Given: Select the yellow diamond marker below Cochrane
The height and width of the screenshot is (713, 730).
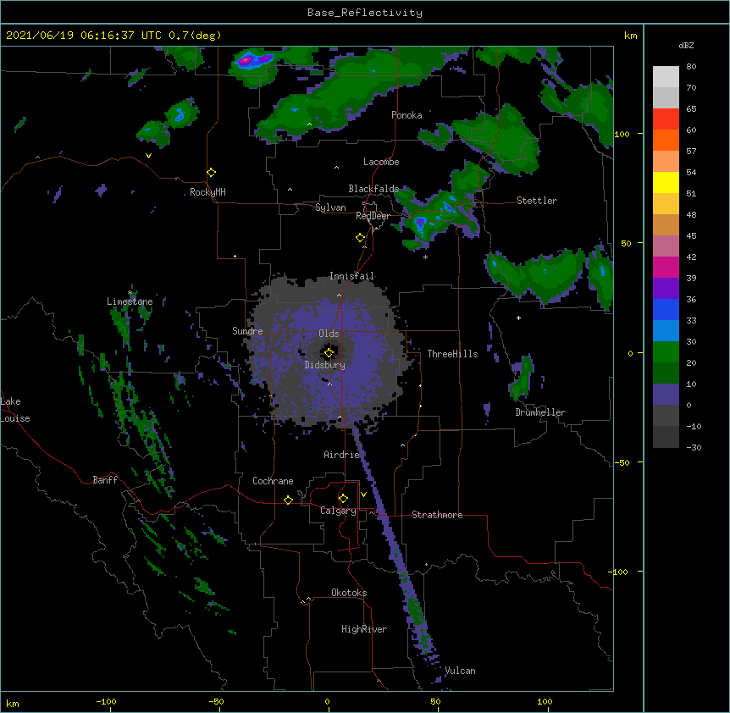Looking at the screenshot, I should point(288,500).
